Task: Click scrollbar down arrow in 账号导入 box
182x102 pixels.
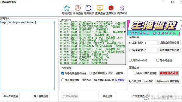Action: click(54, 88)
